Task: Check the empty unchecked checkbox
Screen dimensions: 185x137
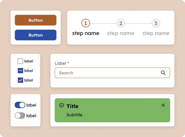Action: click(x=20, y=61)
